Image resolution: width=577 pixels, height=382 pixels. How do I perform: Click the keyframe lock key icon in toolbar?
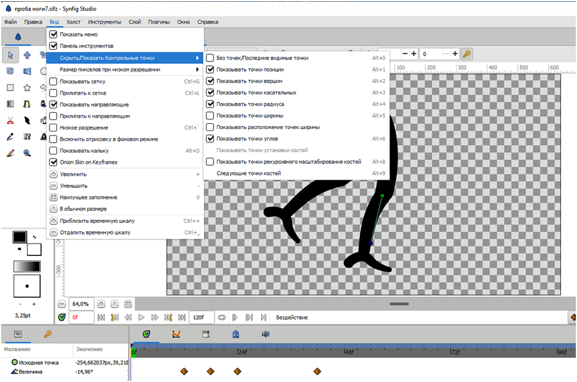click(x=467, y=54)
